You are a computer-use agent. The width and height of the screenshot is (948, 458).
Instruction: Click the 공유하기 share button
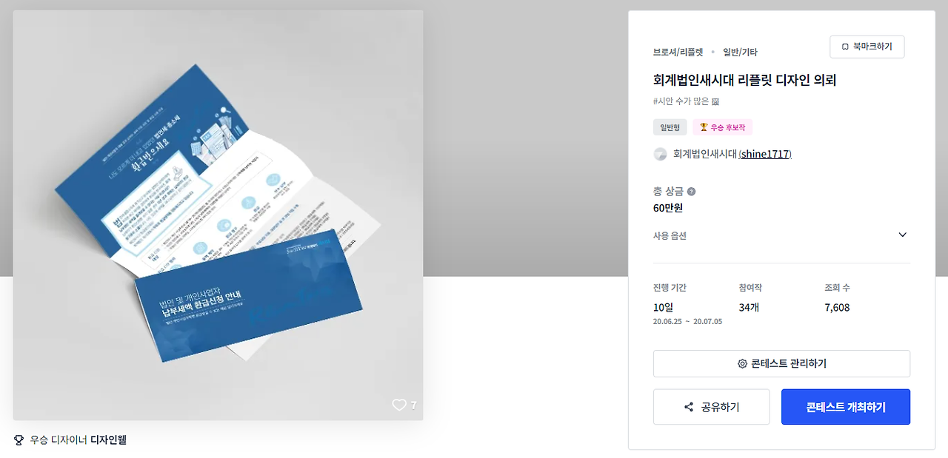point(711,407)
